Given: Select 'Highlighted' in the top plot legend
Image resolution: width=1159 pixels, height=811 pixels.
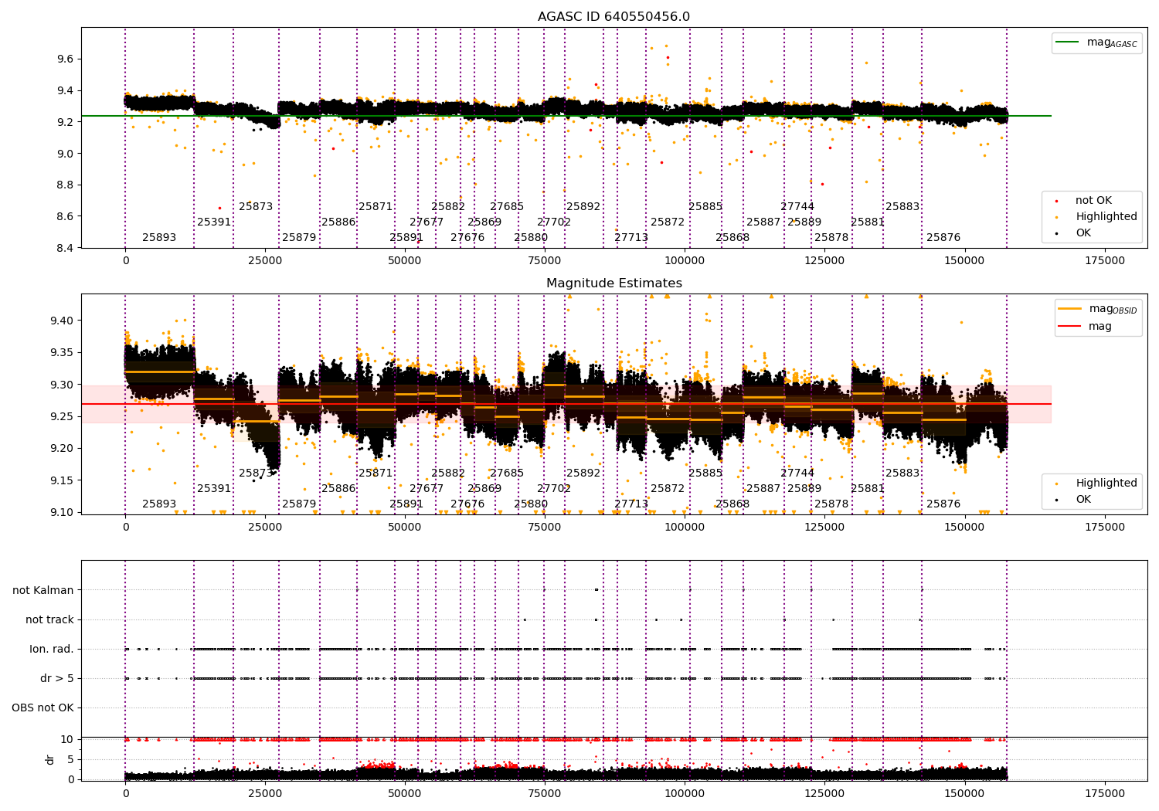Looking at the screenshot, I should pyautogui.click(x=1106, y=217).
